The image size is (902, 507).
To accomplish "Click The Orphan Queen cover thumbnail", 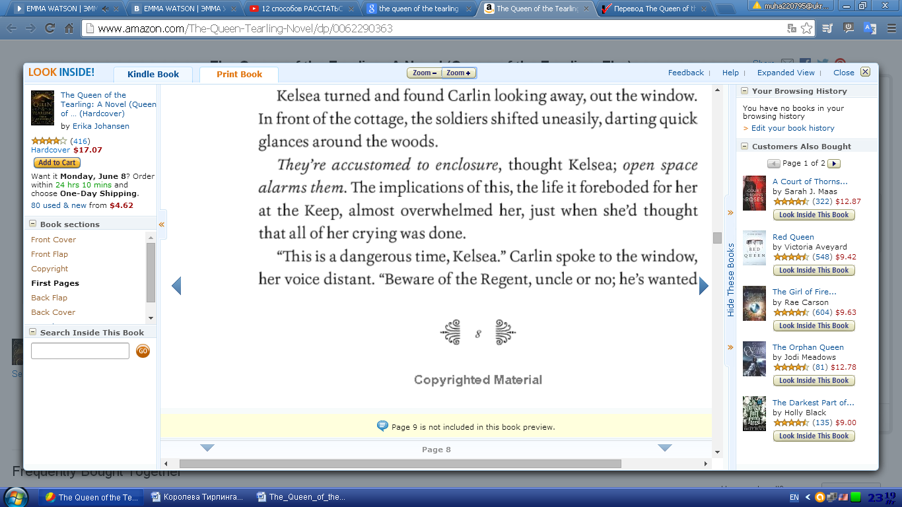I will pyautogui.click(x=754, y=358).
